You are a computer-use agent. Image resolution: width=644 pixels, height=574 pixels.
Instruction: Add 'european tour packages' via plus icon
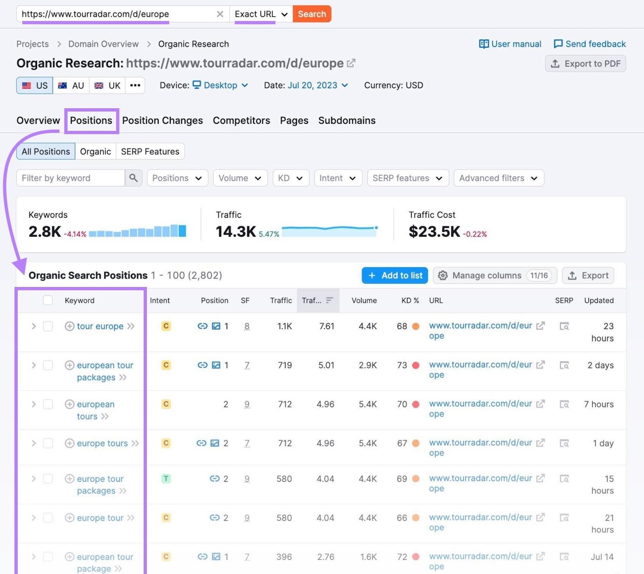point(69,365)
